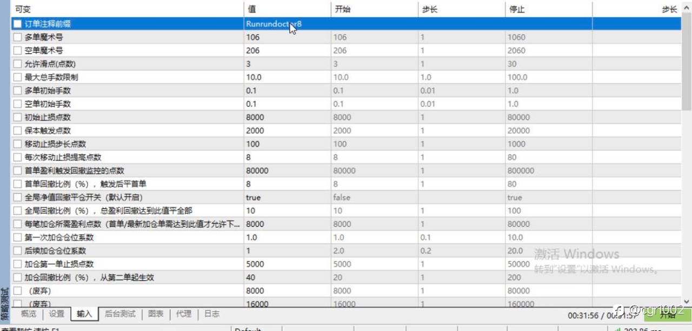Image resolution: width=692 pixels, height=331 pixels.
Task: Click start value 2.0 for 后续加仓仓位系数
Action: [x=338, y=251]
